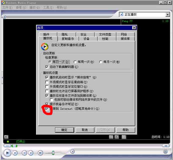
Task: Toggle the 连接到 Internet checkbox
Action: click(47, 109)
